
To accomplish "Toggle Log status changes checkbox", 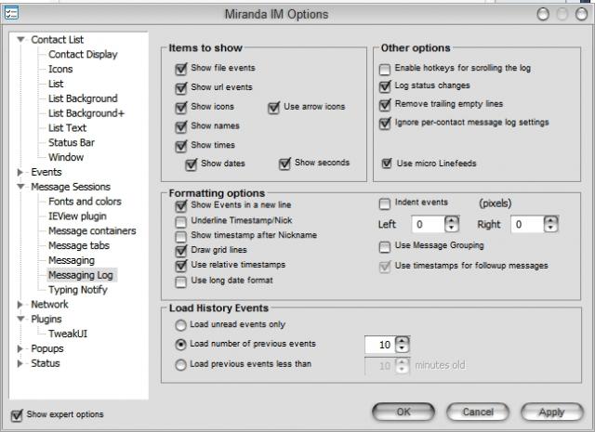I will click(x=385, y=86).
